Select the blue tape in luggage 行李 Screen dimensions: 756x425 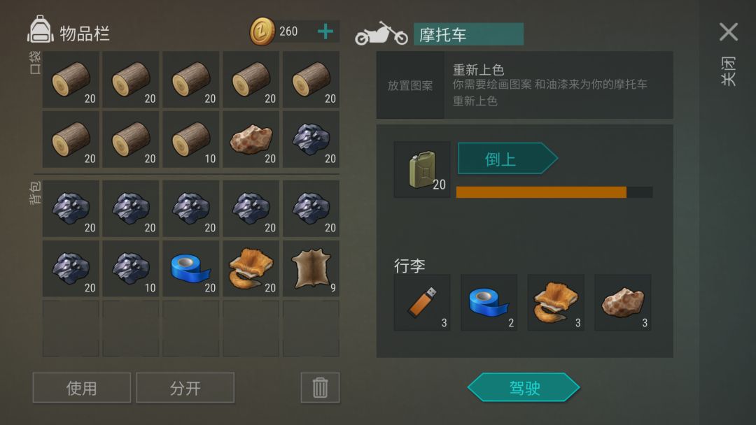point(489,303)
